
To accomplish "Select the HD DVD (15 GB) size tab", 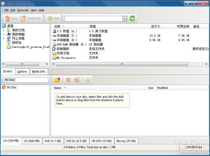I will [x=101, y=141].
